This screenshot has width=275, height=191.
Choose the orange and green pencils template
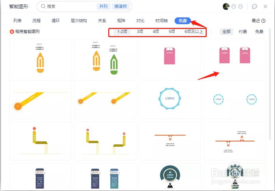point(105,58)
